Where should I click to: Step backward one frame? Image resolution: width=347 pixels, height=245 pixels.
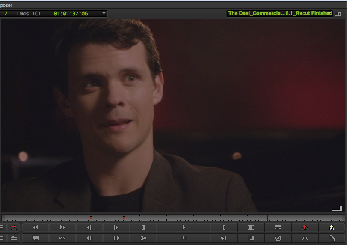[89, 227]
